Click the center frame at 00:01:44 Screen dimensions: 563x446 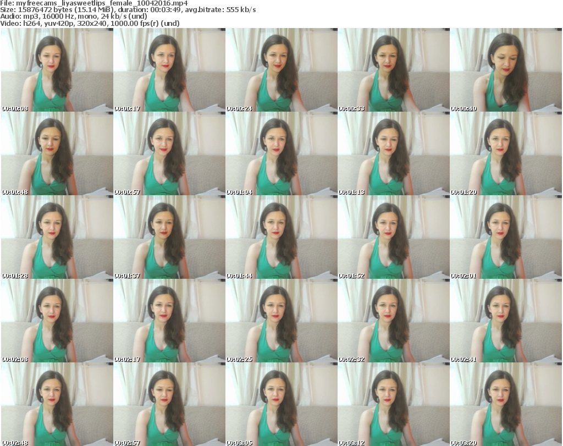[281, 238]
